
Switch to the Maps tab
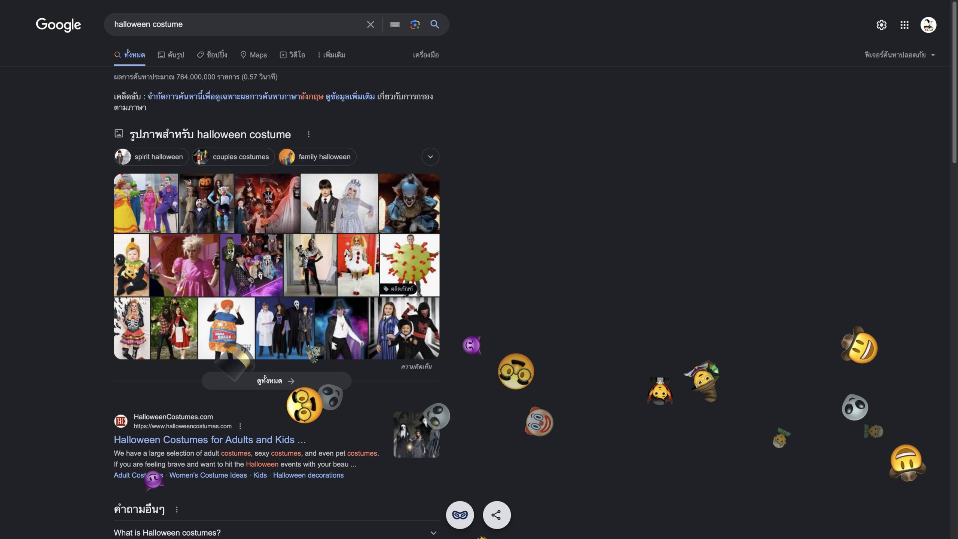pos(254,55)
